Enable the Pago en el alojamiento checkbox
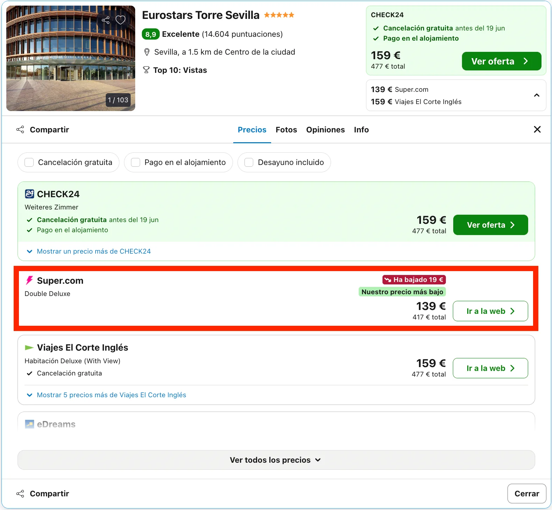Viewport: 552px width, 510px height. (136, 163)
